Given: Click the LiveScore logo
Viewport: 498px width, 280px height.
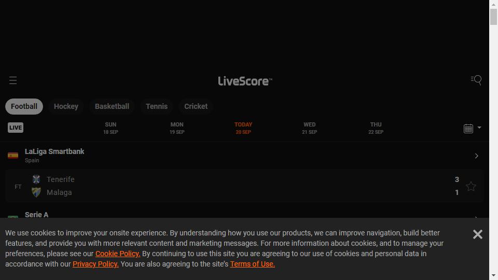Looking at the screenshot, I should point(245,81).
